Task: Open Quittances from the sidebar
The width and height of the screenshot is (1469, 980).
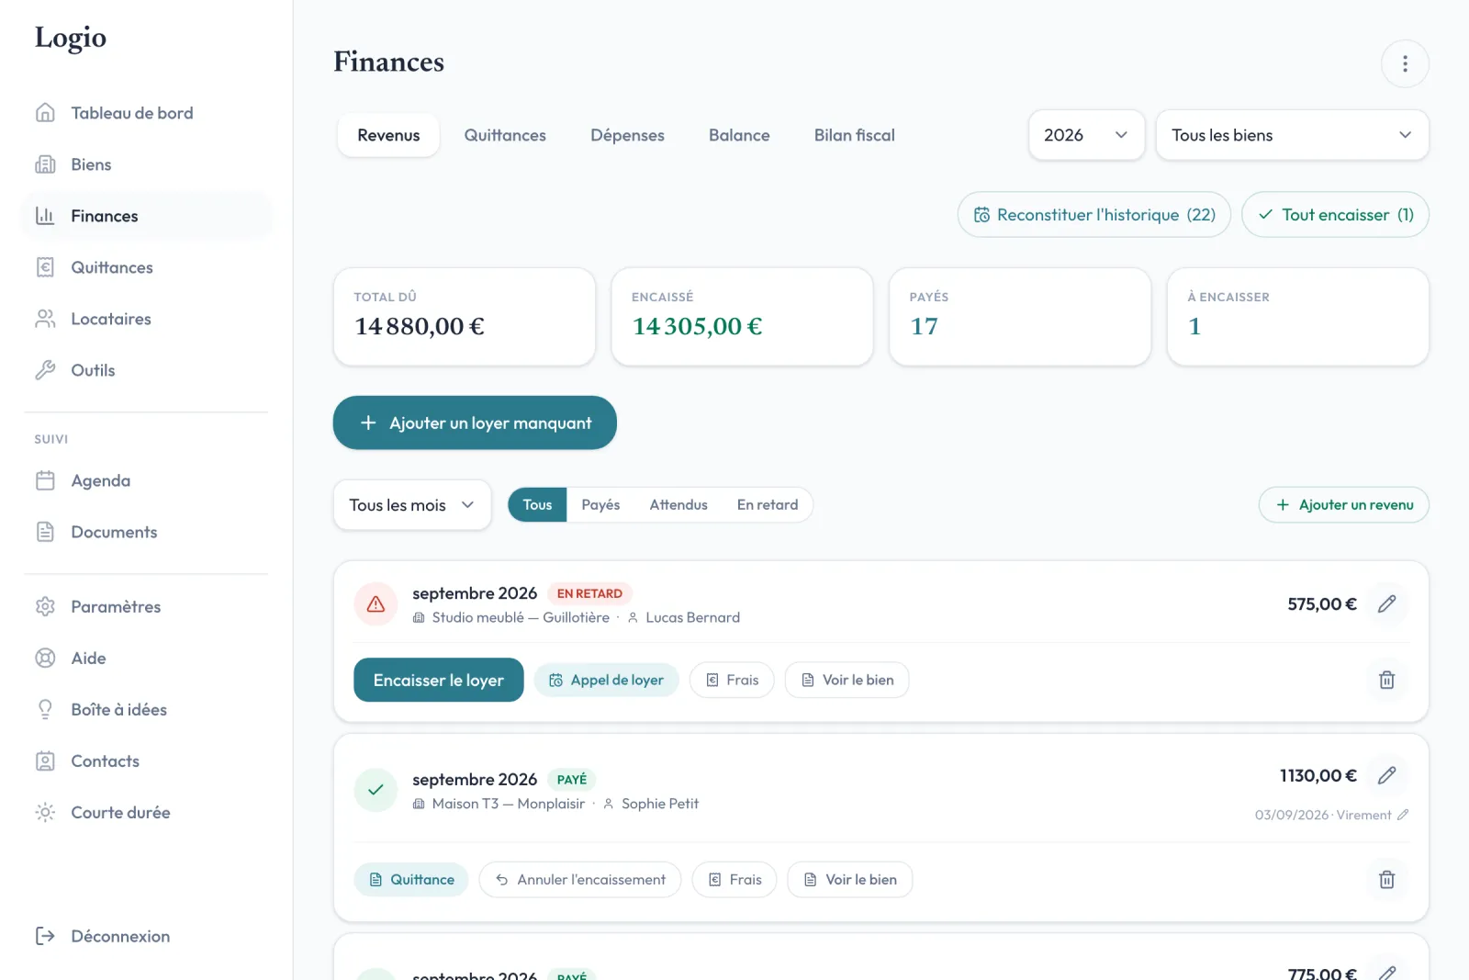Action: point(147,267)
